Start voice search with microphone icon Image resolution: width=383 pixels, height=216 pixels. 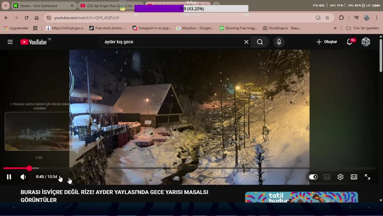279,42
